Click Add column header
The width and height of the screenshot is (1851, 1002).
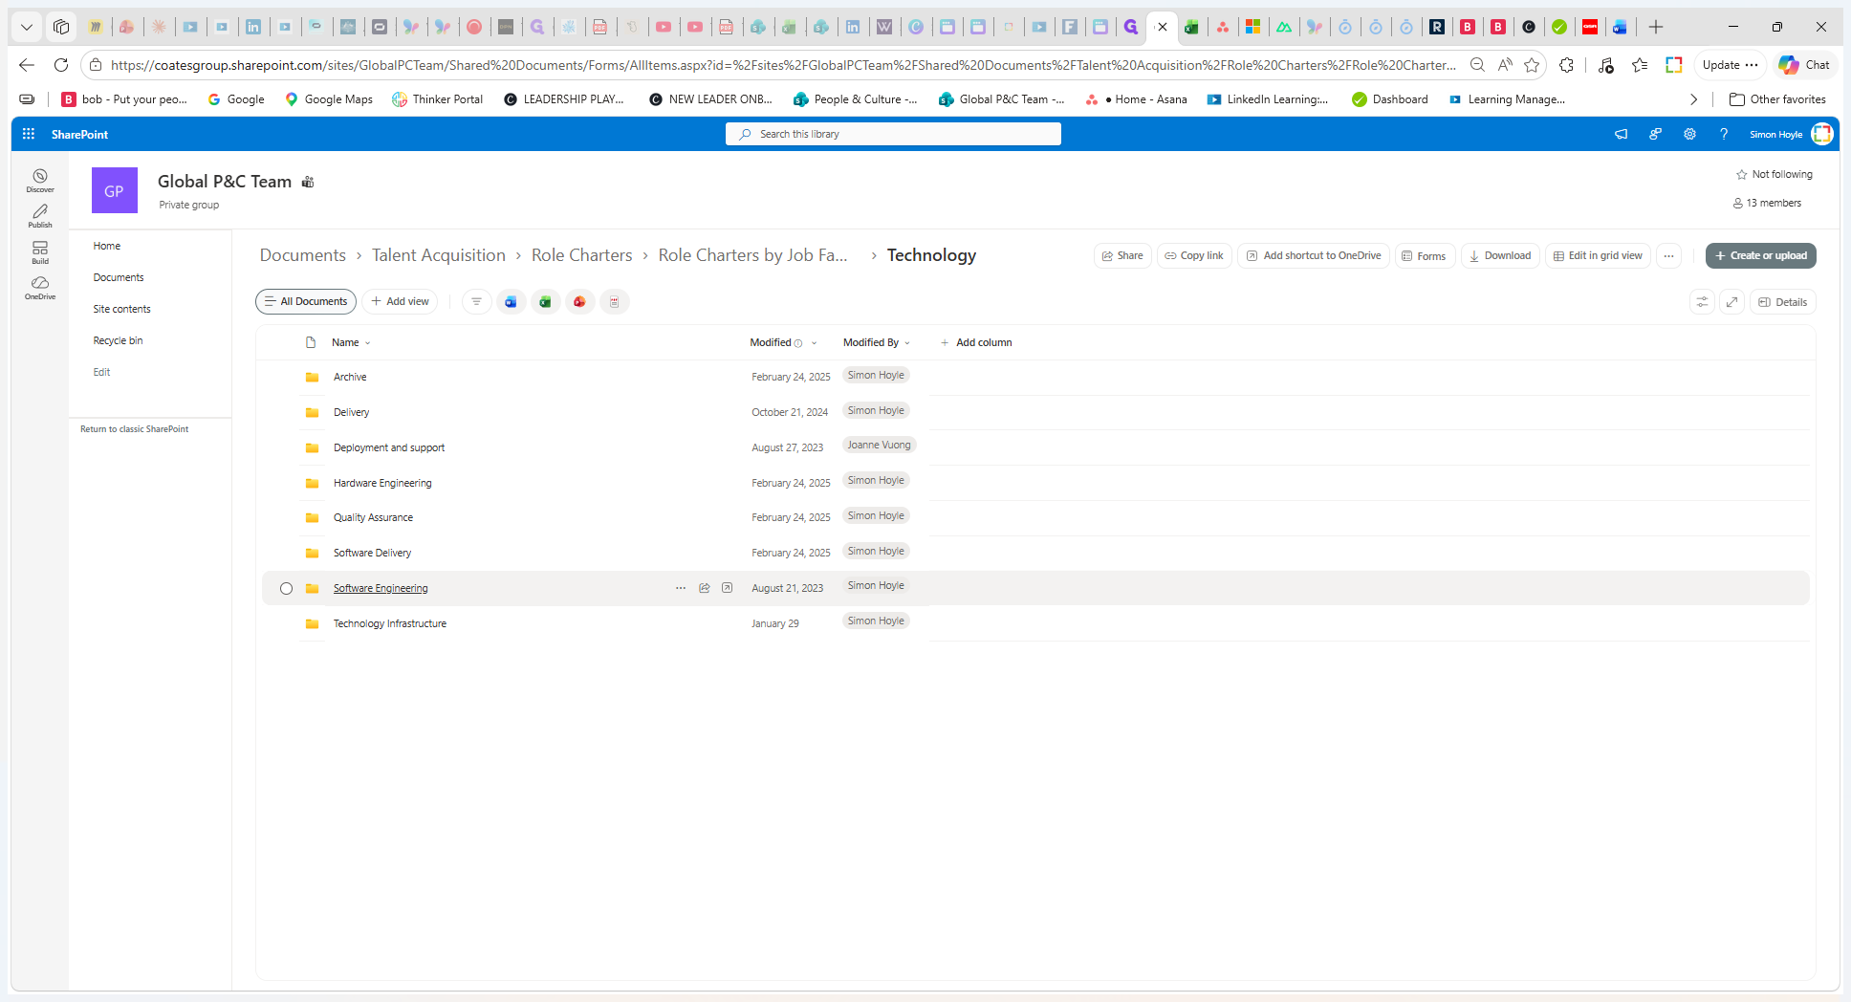[976, 342]
